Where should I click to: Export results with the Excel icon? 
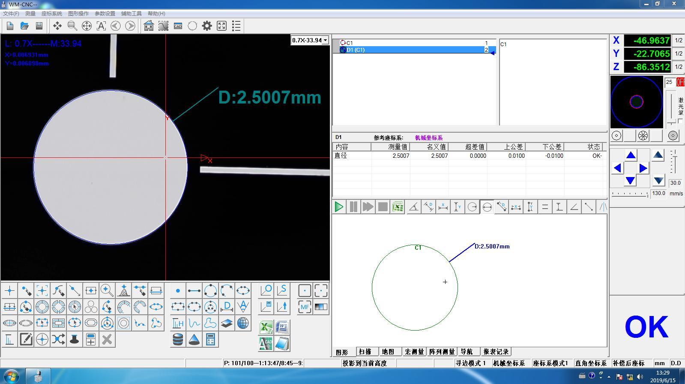[x=266, y=328]
